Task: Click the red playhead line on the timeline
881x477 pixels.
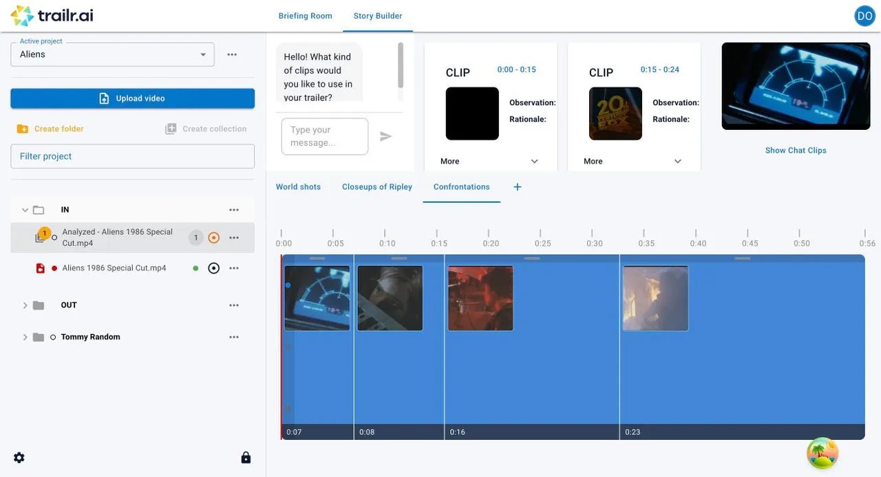Action: (x=282, y=346)
